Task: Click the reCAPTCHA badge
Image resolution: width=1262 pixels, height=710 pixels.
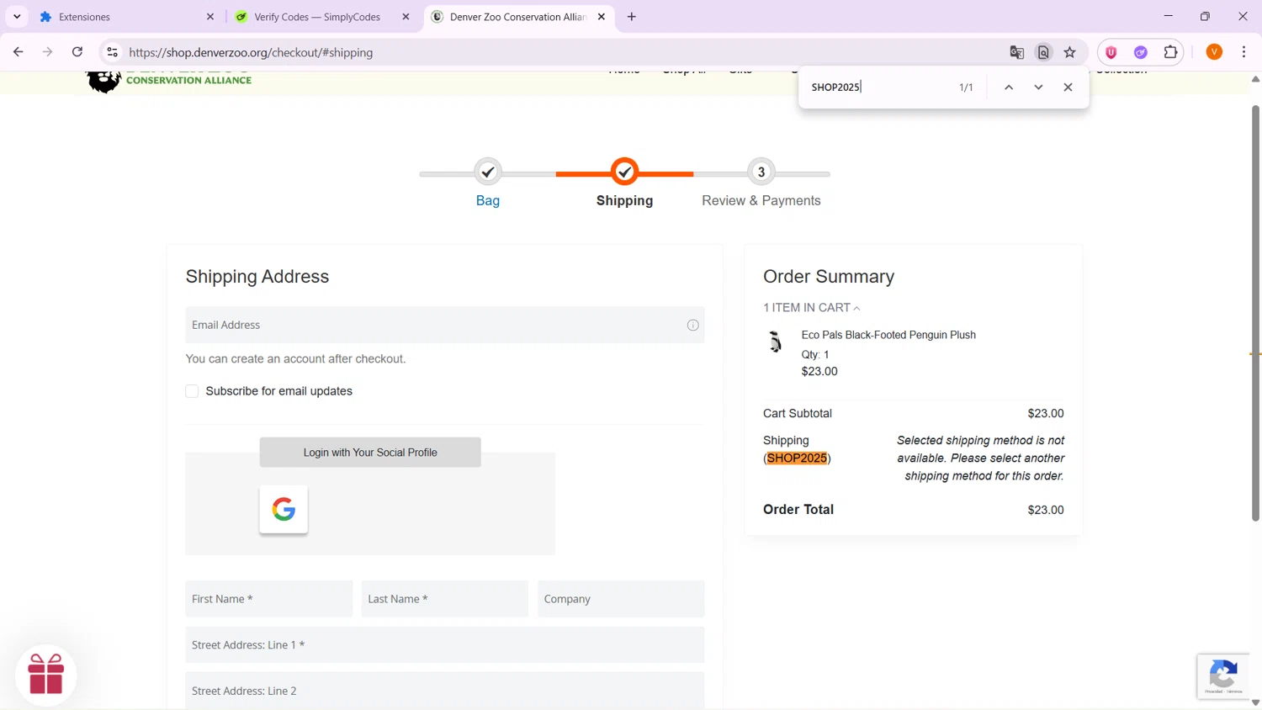Action: tap(1223, 676)
